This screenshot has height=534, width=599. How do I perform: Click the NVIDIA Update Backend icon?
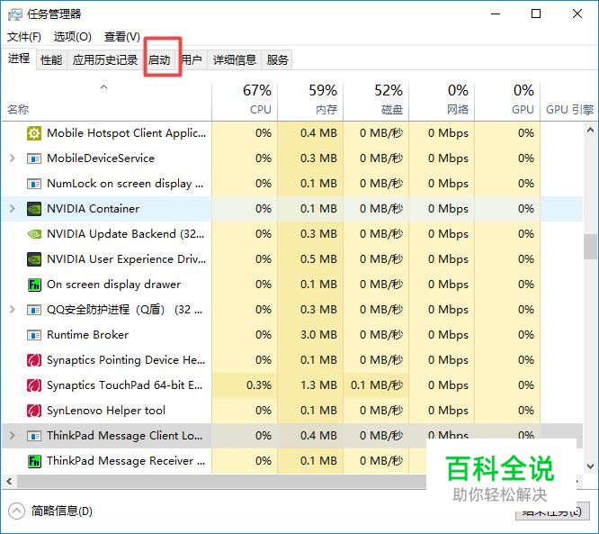(x=34, y=234)
